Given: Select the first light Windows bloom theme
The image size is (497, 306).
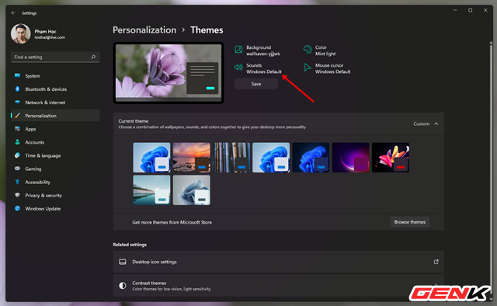Looking at the screenshot, I should click(151, 158).
